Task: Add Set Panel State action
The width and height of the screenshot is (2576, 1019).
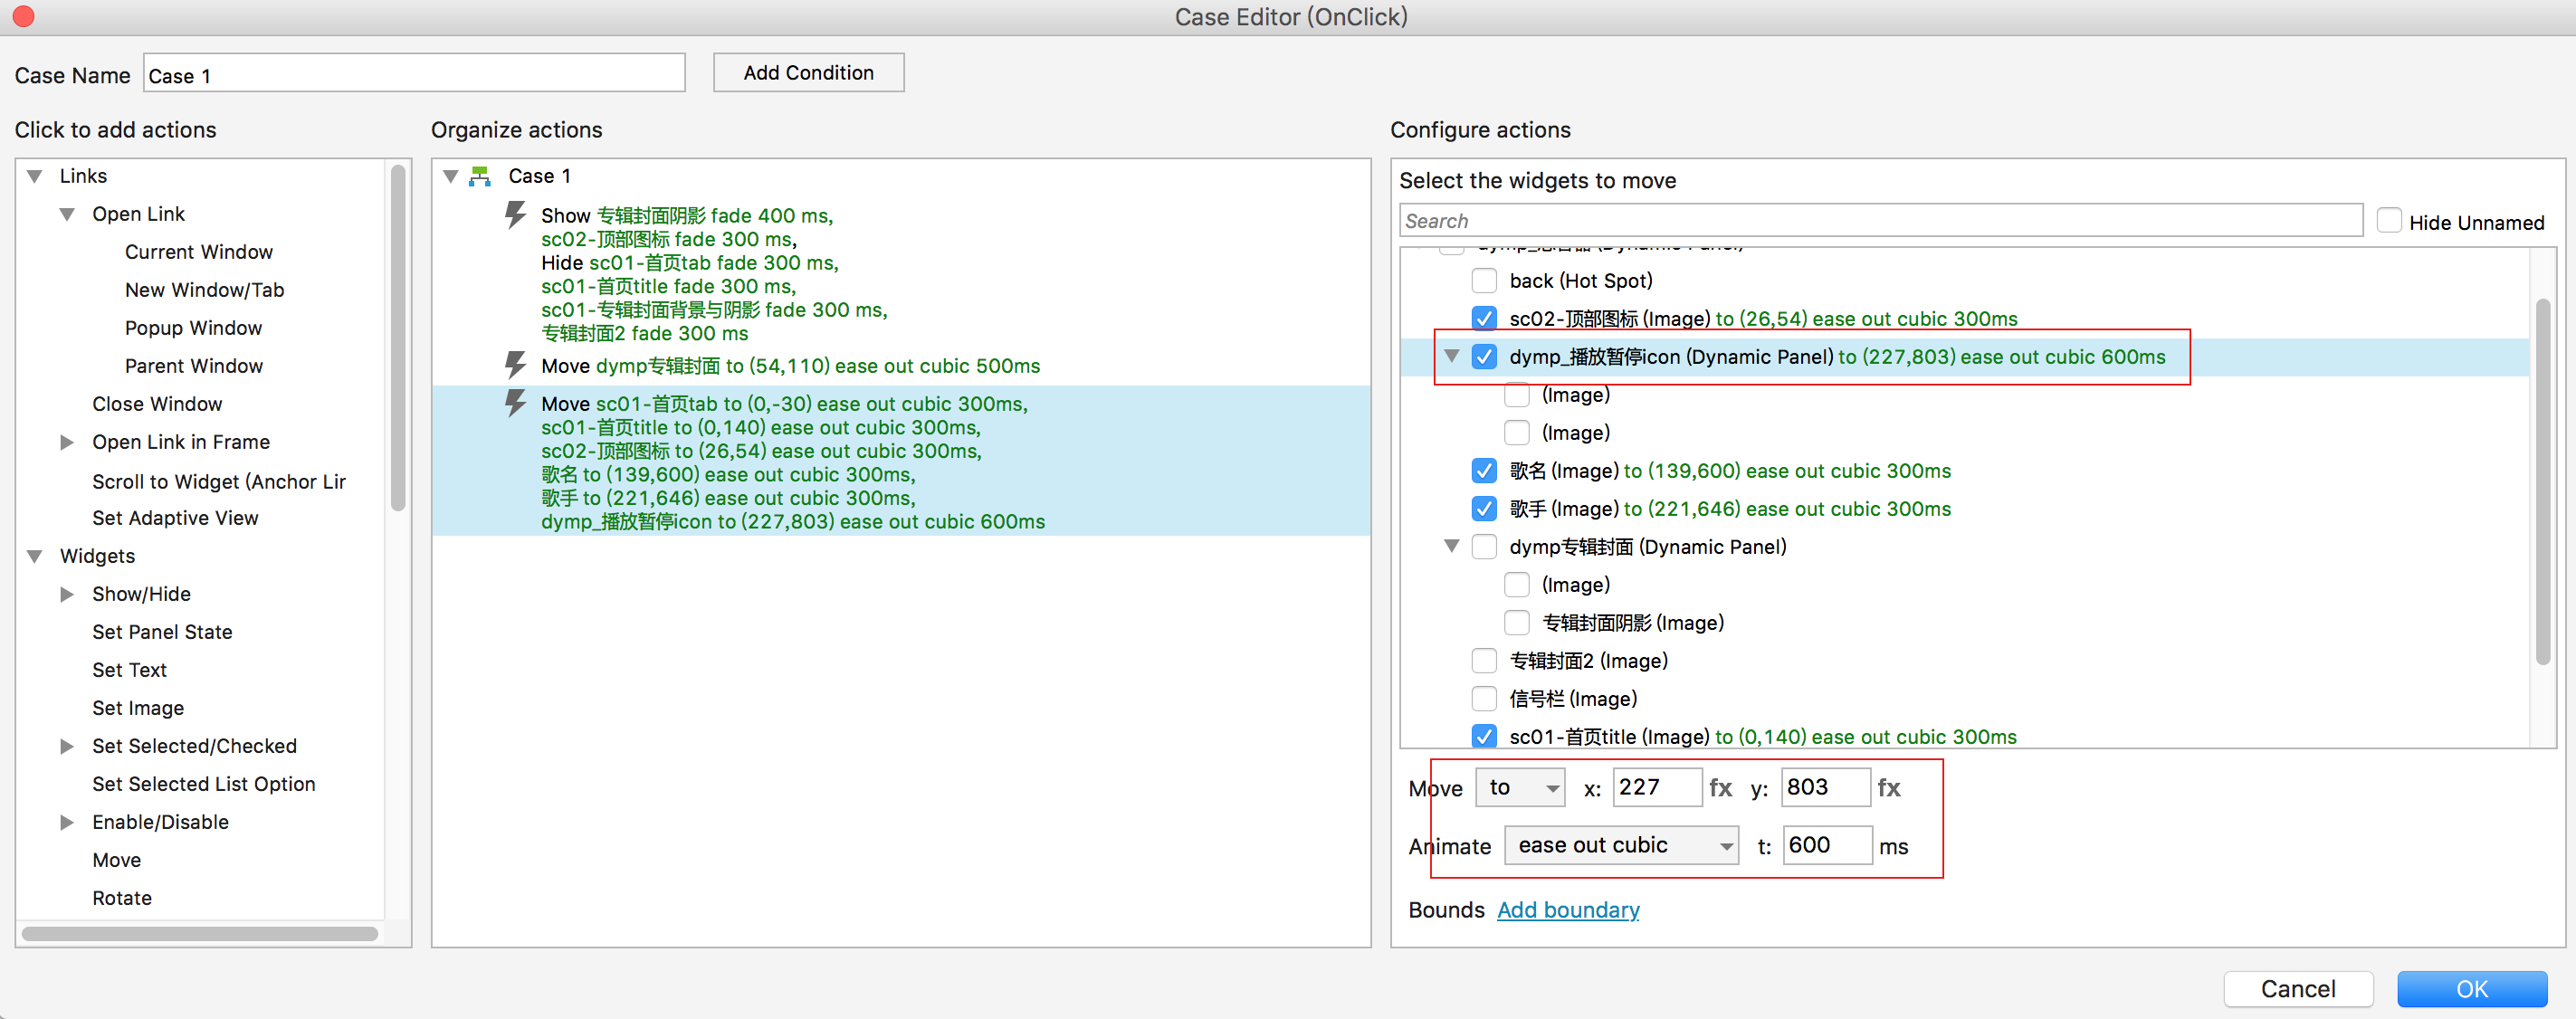Action: [162, 632]
